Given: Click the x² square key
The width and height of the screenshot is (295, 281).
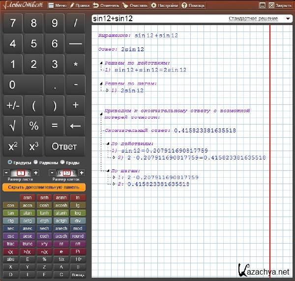Looking at the screenshot, I should point(13,147).
